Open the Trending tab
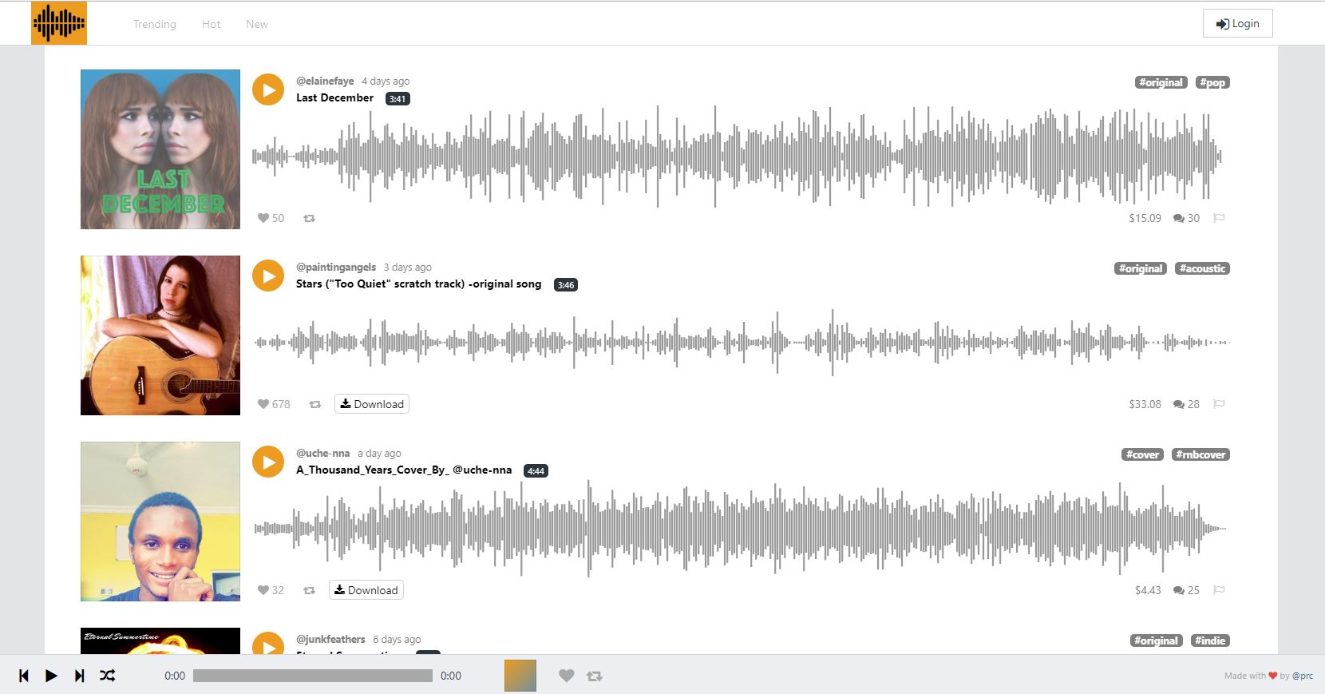1325x694 pixels. click(155, 24)
